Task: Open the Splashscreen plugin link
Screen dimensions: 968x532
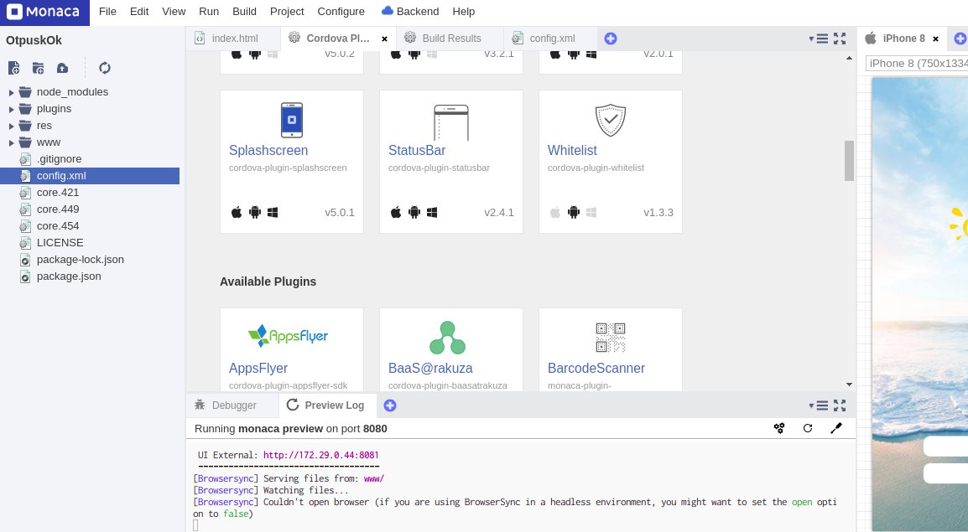Action: [268, 151]
